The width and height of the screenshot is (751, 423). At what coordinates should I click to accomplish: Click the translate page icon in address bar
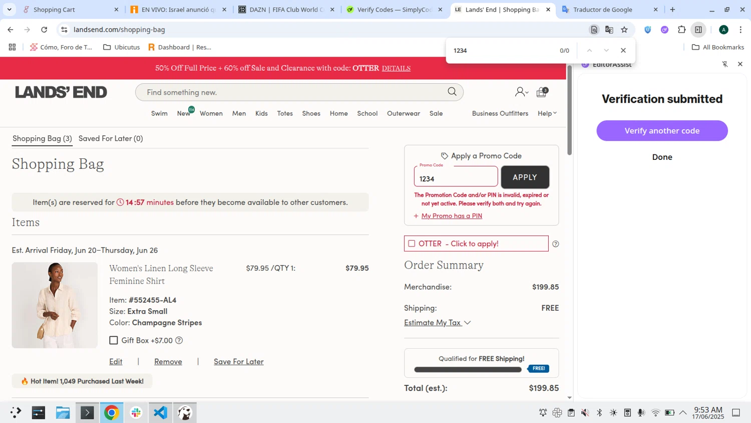(609, 30)
